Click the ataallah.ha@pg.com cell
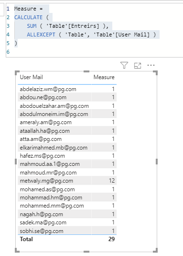Image resolution: width=183 pixels, height=256 pixels. point(44,131)
